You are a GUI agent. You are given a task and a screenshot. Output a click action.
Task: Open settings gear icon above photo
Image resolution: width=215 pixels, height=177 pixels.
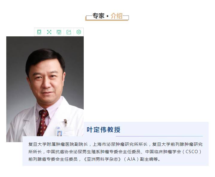[x=79, y=32]
